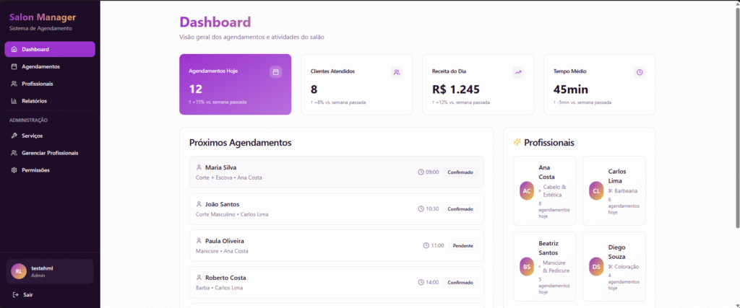Open Serviços under Administração
Viewport: 740px width, 308px height.
click(50, 136)
